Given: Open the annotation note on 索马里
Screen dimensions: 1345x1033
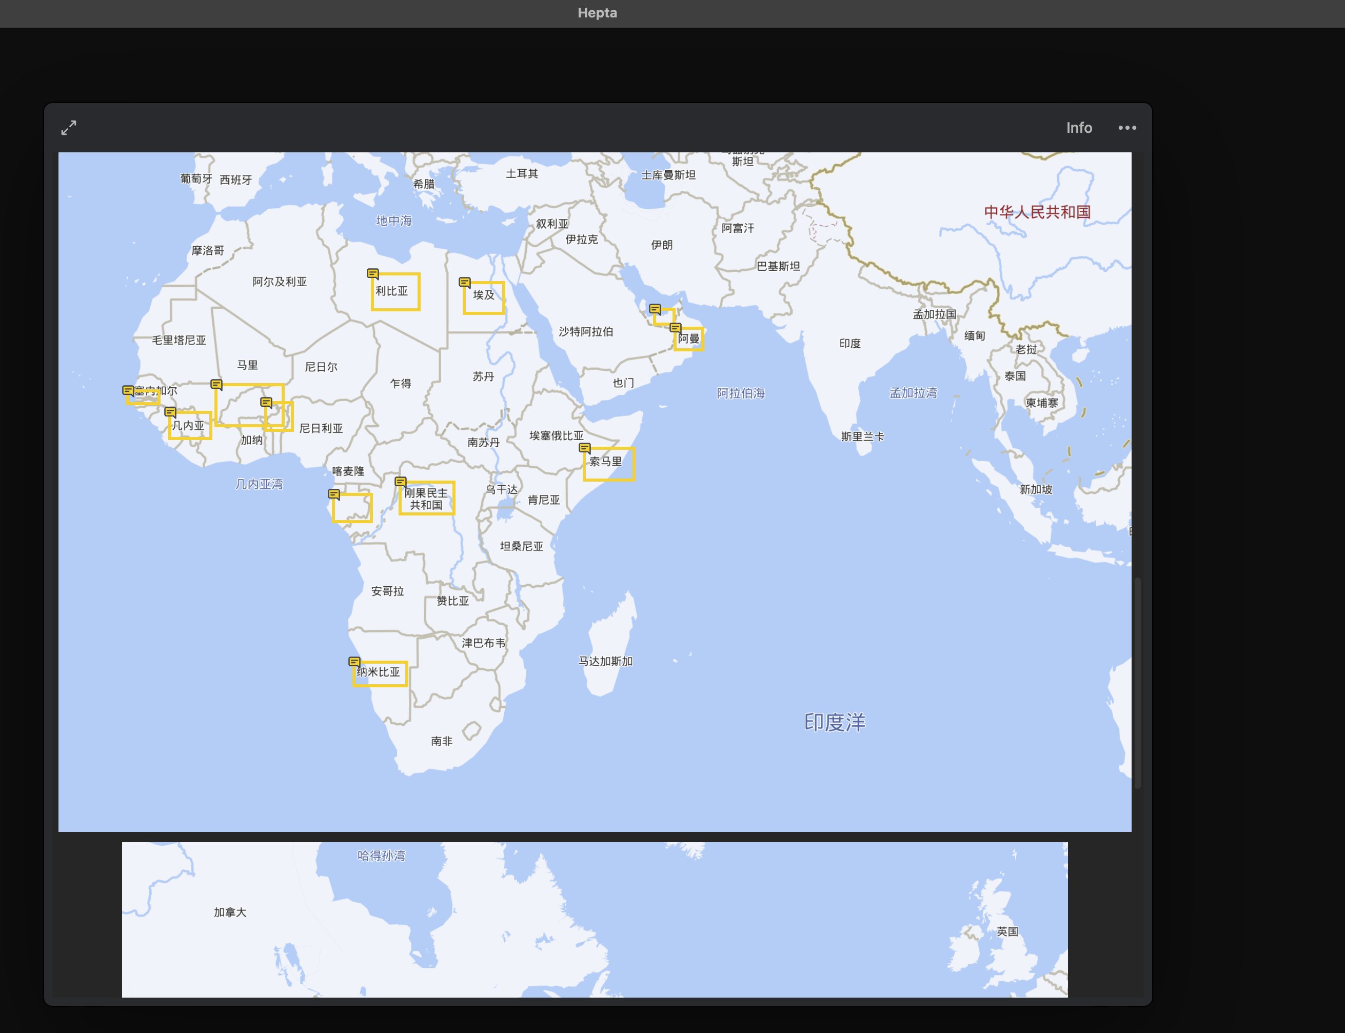Looking at the screenshot, I should (585, 448).
